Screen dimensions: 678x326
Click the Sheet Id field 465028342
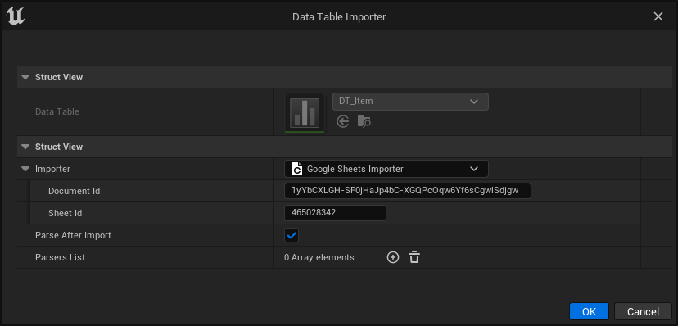coord(335,213)
